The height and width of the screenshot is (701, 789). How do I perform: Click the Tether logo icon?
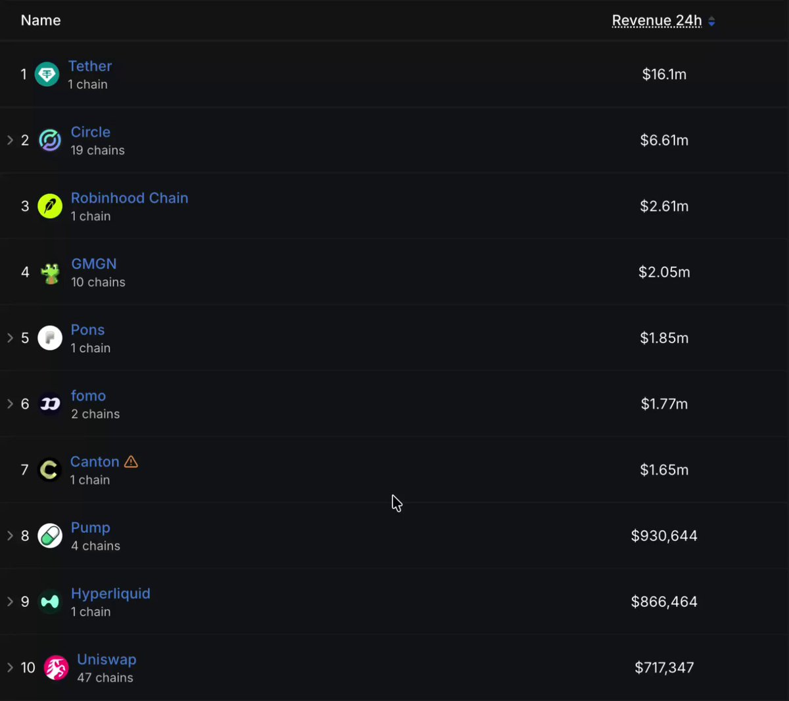(47, 74)
